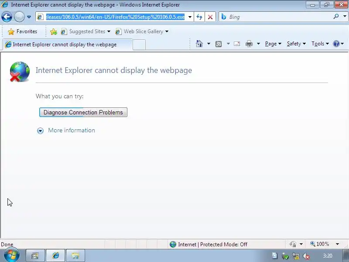Expand the Home button dropdown arrow
This screenshot has width=349, height=262.
click(x=209, y=44)
